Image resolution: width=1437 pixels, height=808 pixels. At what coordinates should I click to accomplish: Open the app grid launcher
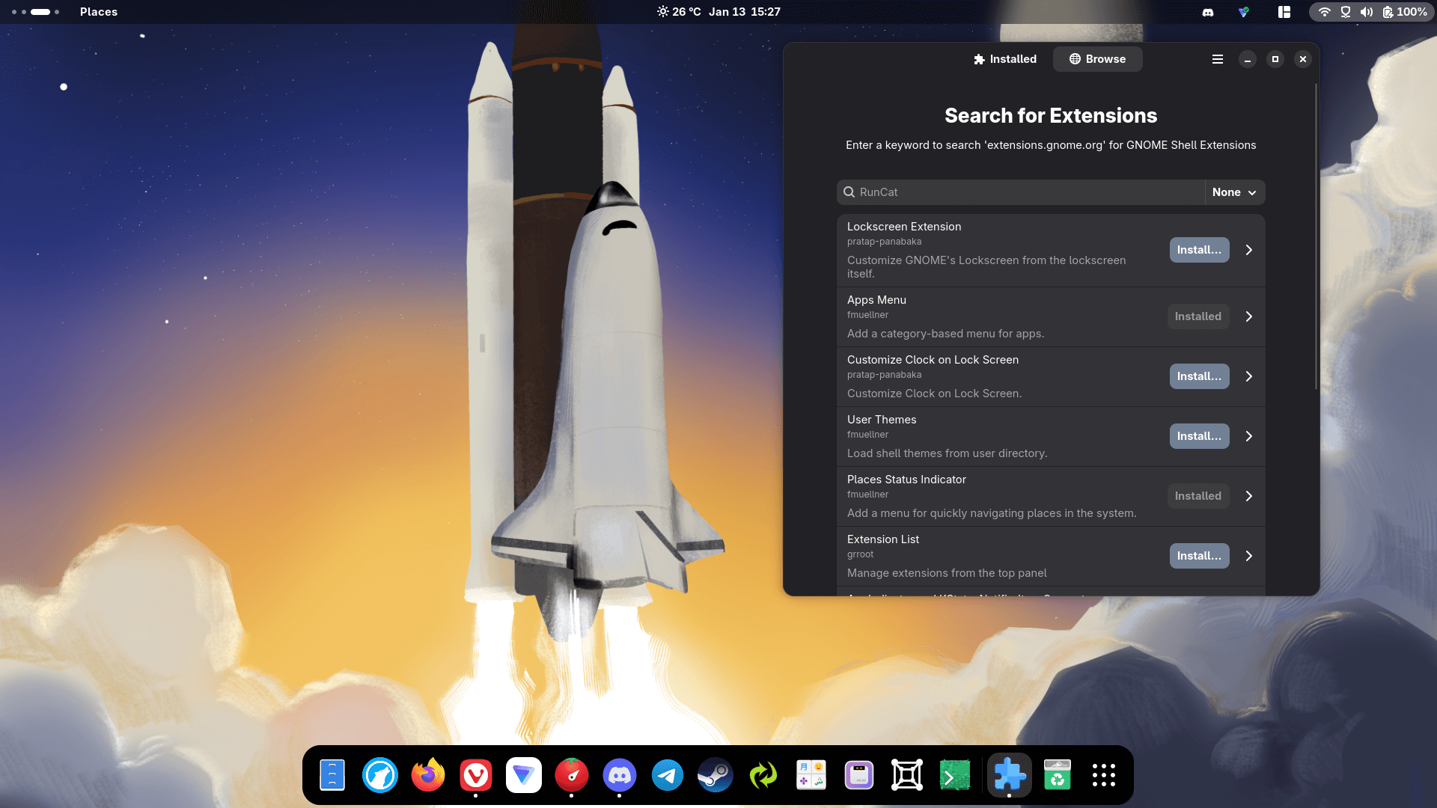click(x=1103, y=775)
